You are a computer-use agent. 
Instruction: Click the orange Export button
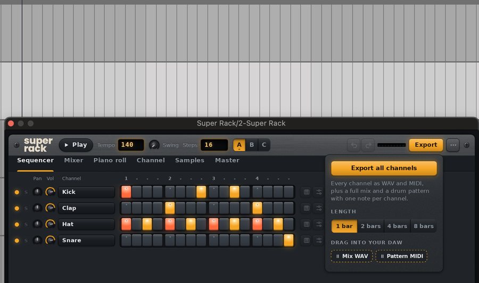tap(426, 145)
